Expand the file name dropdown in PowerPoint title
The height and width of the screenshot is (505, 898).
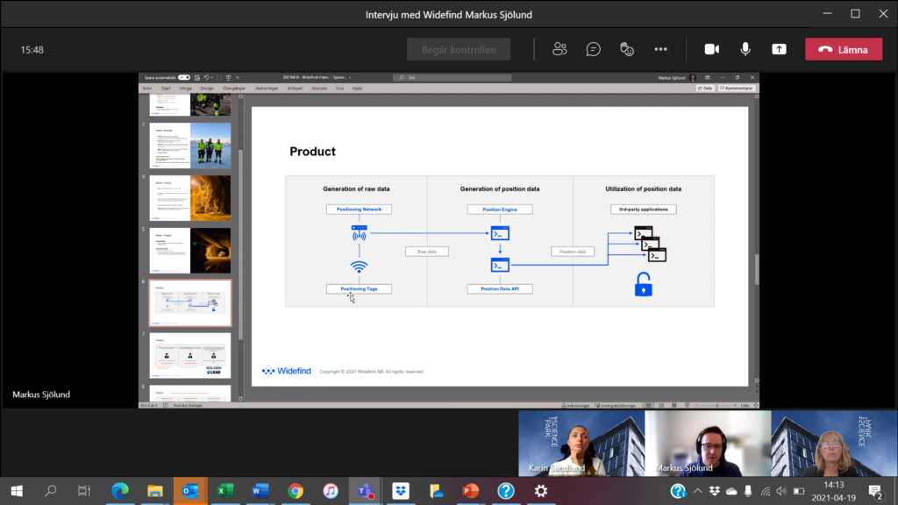350,77
